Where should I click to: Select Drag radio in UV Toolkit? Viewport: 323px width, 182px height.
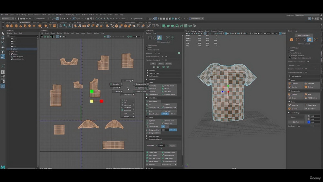pyautogui.click(x=147, y=48)
